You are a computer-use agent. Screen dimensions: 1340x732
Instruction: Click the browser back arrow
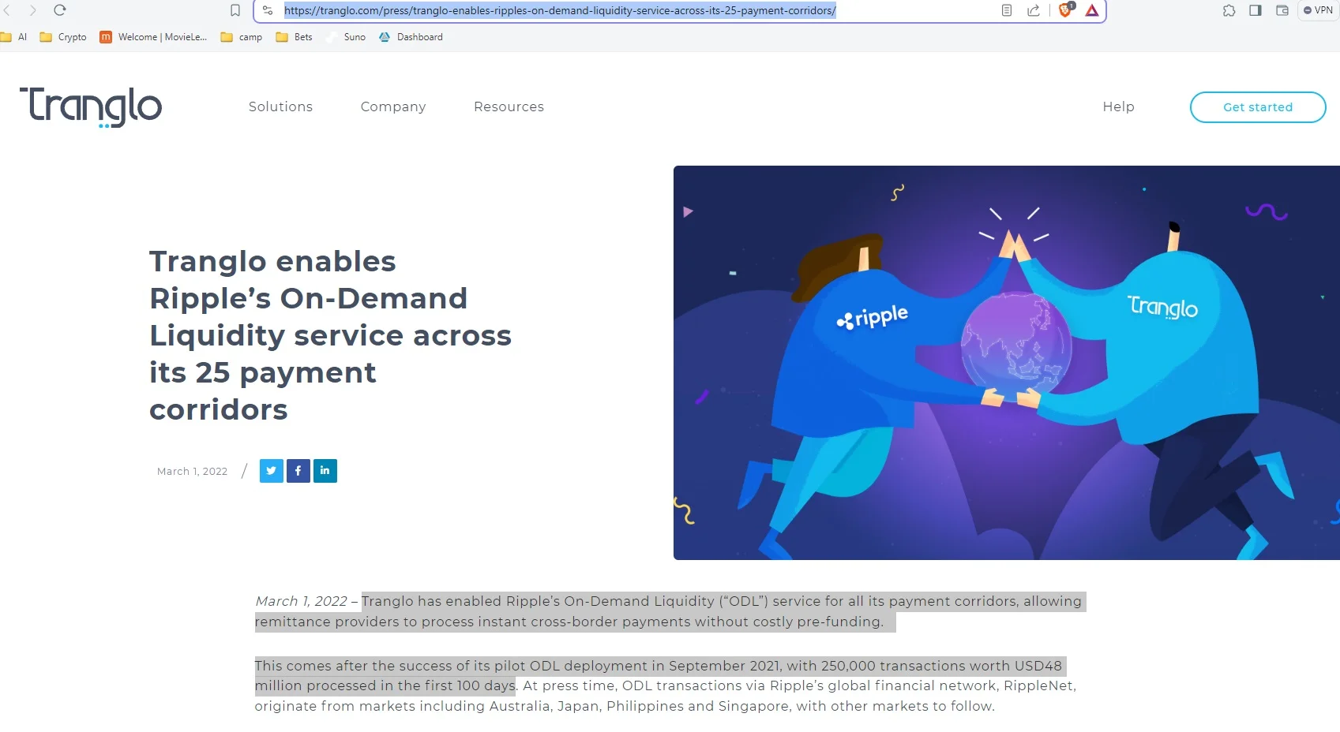pos(6,10)
